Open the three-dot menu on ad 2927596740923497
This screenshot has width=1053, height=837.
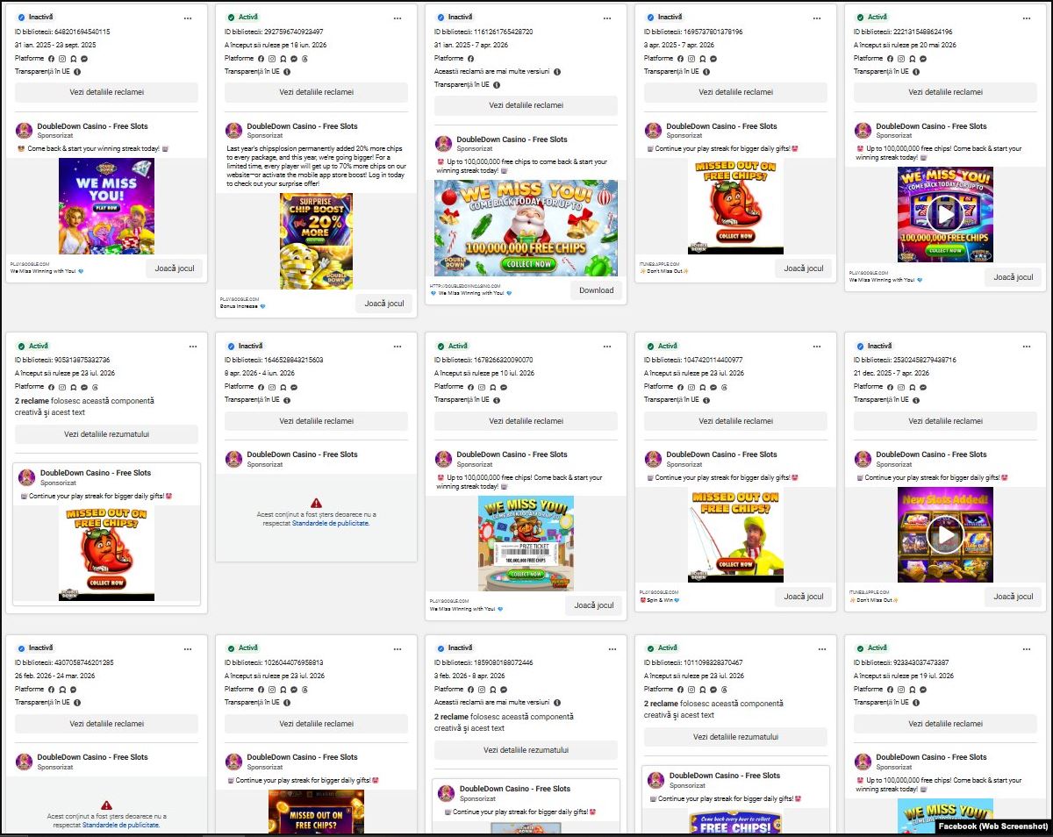click(398, 18)
